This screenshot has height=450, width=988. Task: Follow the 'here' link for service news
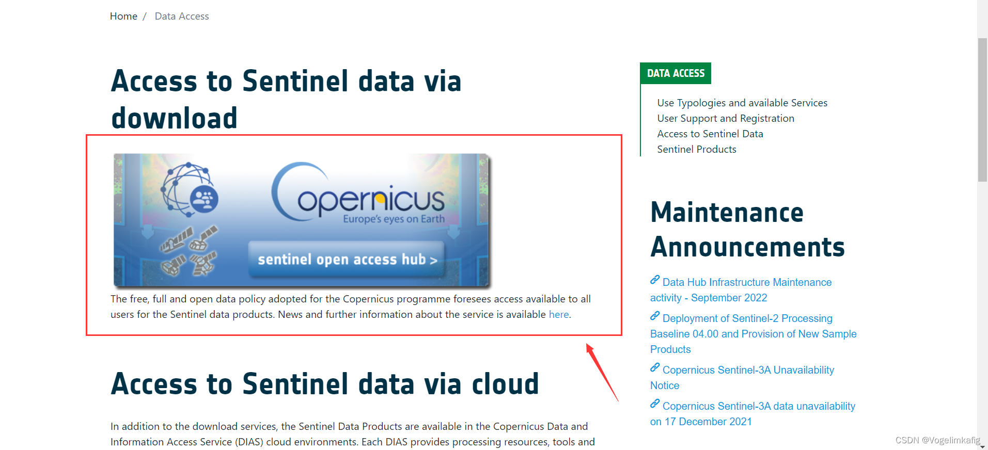pyautogui.click(x=558, y=314)
